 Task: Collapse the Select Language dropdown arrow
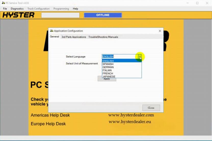point(140,56)
